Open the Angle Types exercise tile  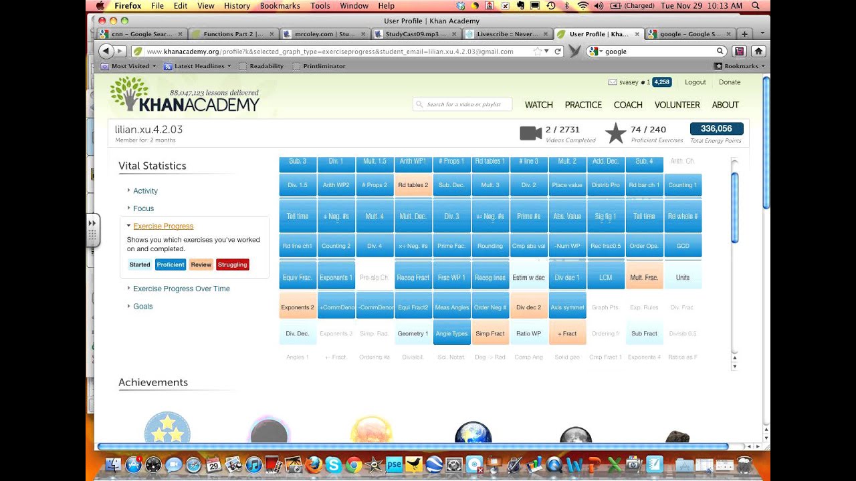(x=452, y=333)
